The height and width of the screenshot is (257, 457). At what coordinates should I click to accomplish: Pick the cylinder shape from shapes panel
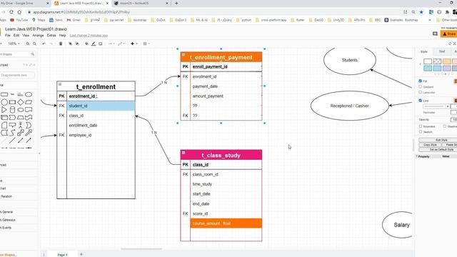click(x=12, y=110)
